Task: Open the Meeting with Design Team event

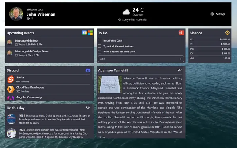Action: [50, 53]
